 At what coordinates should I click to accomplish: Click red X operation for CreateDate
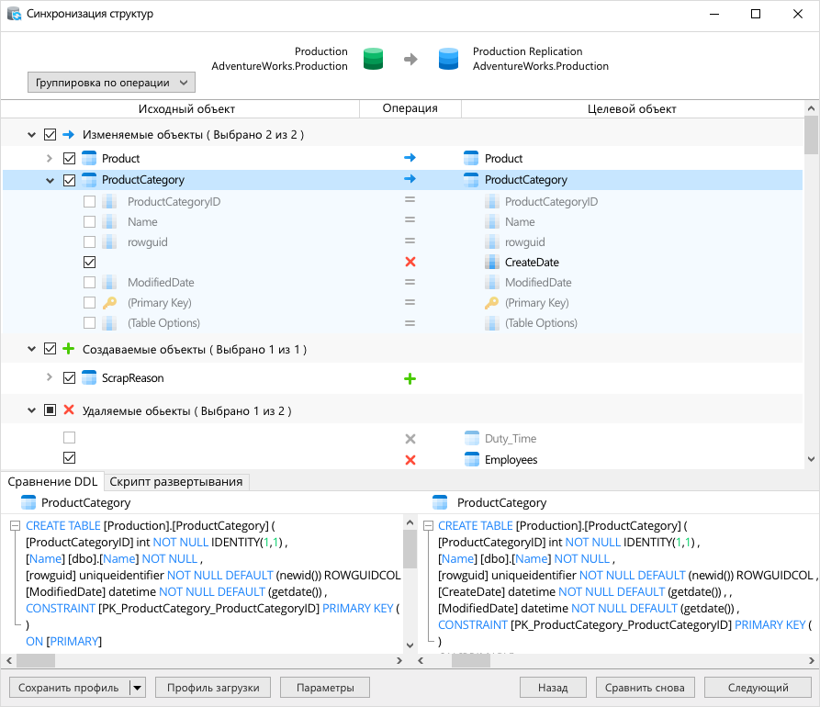pos(410,262)
